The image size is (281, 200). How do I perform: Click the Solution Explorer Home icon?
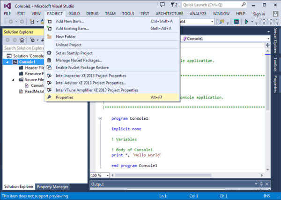coord(22,40)
